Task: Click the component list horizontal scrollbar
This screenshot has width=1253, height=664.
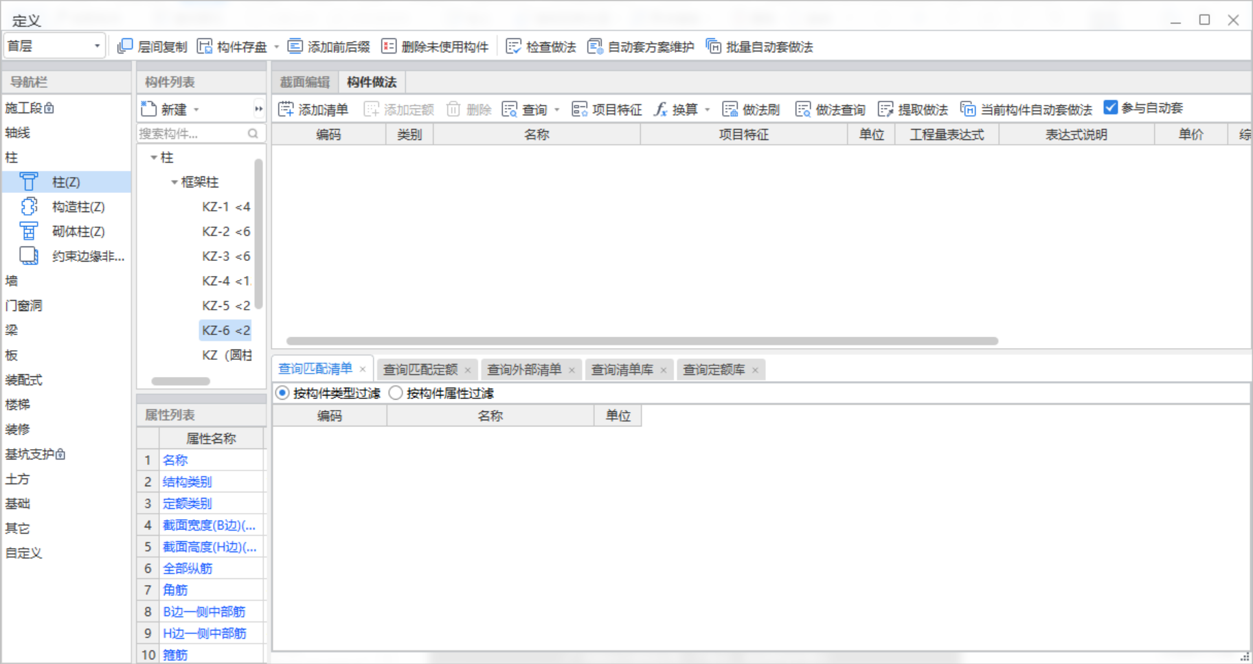Action: (181, 381)
